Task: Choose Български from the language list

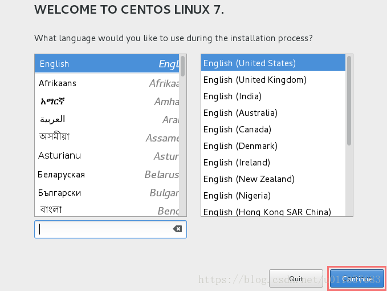Action: click(107, 193)
